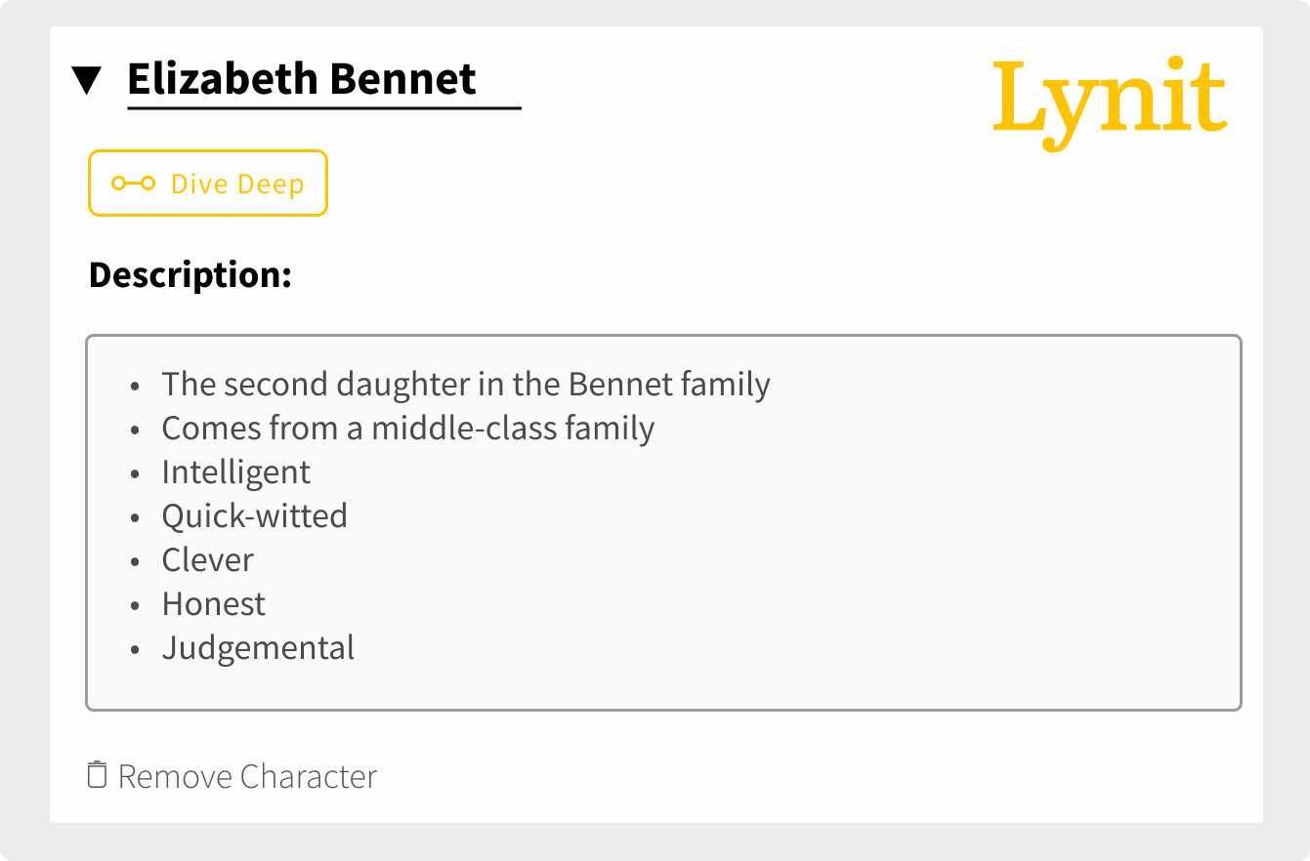Screen dimensions: 1310x861
Task: Click inside the Description text box
Action: (x=663, y=523)
